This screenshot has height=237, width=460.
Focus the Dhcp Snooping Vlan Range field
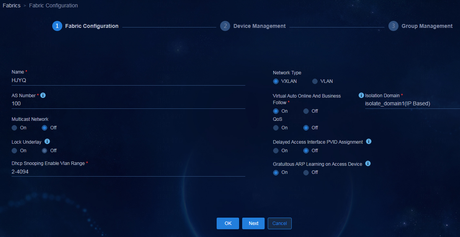pos(128,172)
